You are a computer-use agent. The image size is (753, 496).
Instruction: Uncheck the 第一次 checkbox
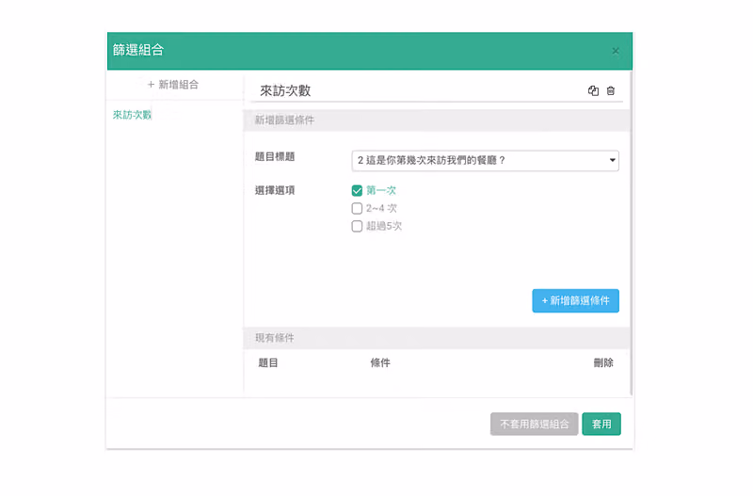click(x=357, y=191)
